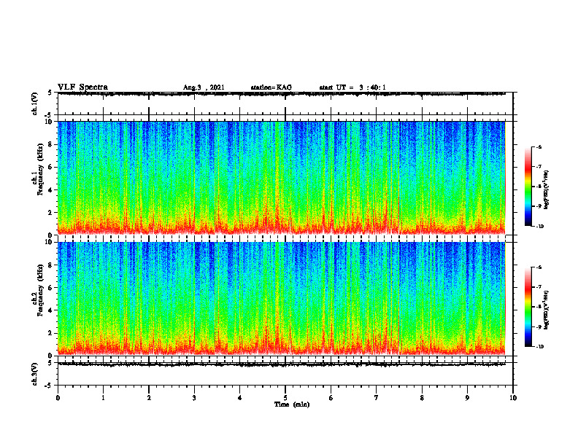Click time axis tick label "3"

click(194, 398)
